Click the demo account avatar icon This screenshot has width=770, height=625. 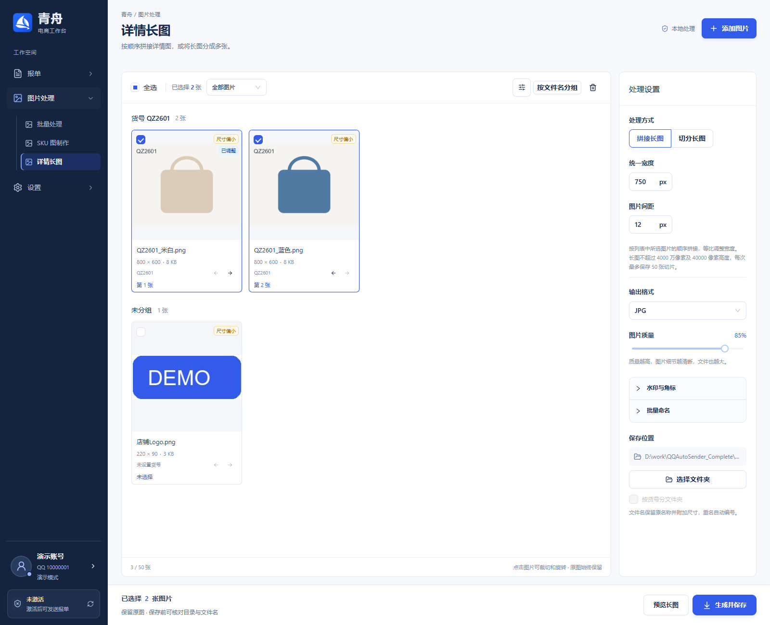point(21,566)
